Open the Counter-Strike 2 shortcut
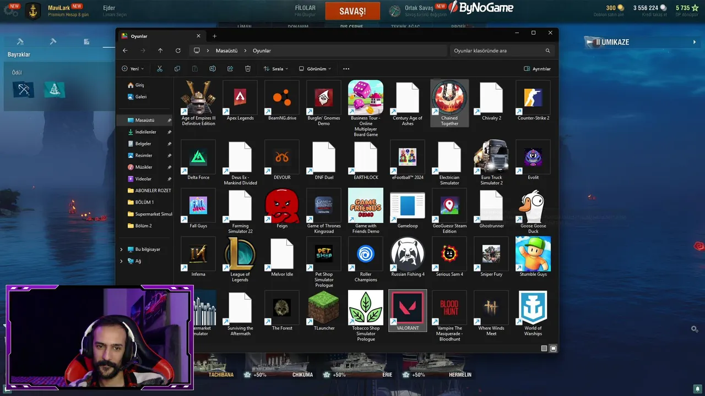This screenshot has height=396, width=705. click(x=533, y=98)
